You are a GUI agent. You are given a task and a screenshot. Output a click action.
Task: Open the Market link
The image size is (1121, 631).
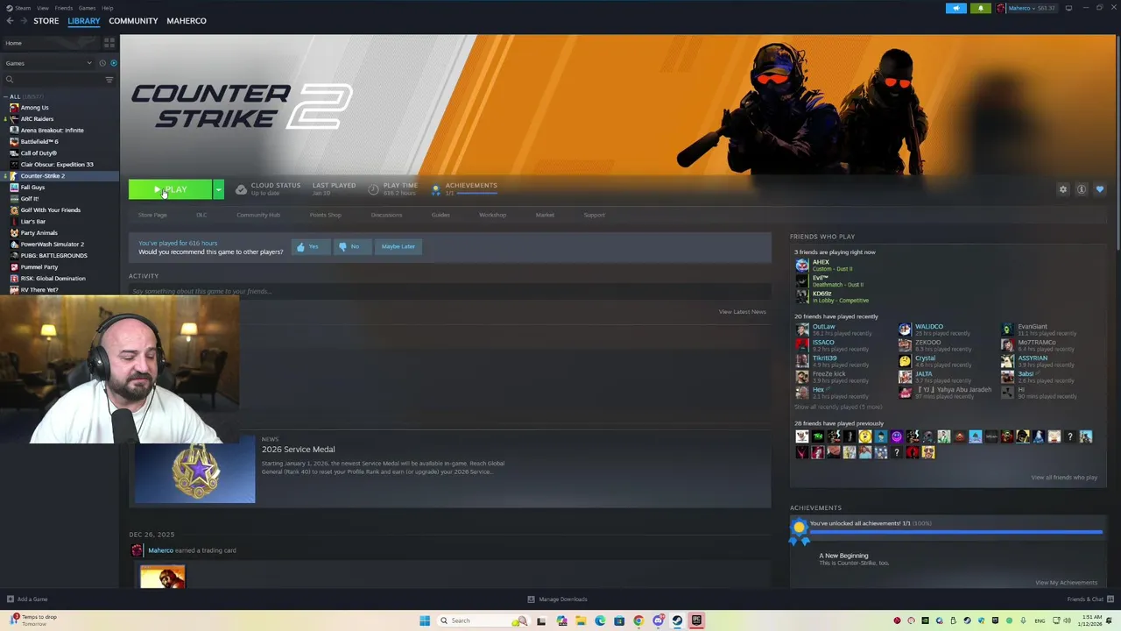tap(545, 215)
